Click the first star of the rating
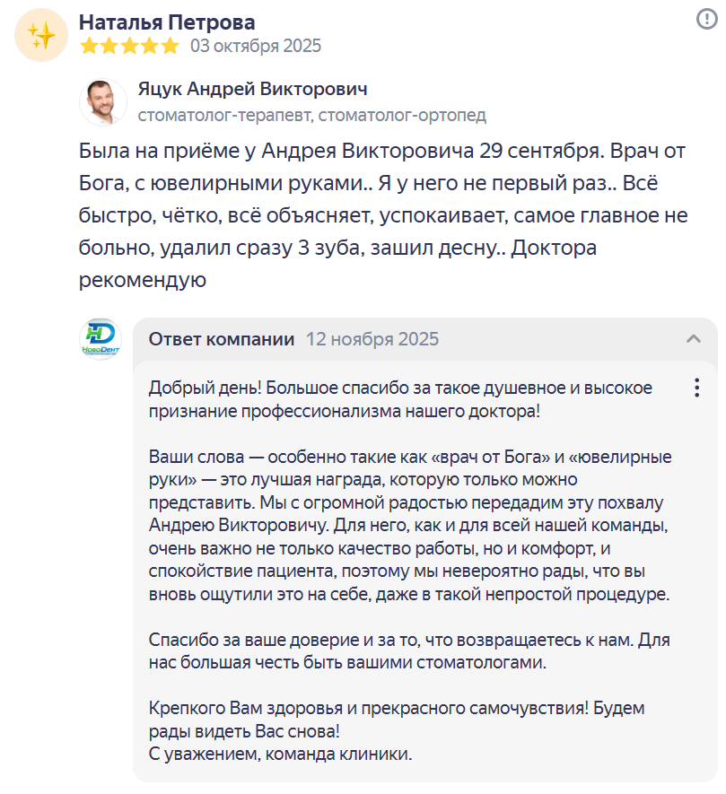The image size is (726, 794). tap(89, 46)
